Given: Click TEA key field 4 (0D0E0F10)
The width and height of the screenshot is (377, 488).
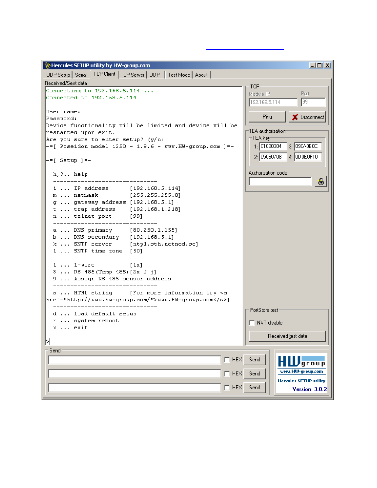Looking at the screenshot, I should (308, 157).
